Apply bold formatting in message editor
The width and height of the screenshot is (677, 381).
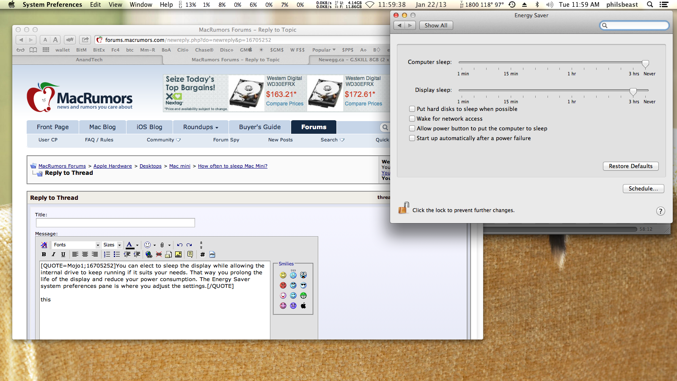pos(44,254)
